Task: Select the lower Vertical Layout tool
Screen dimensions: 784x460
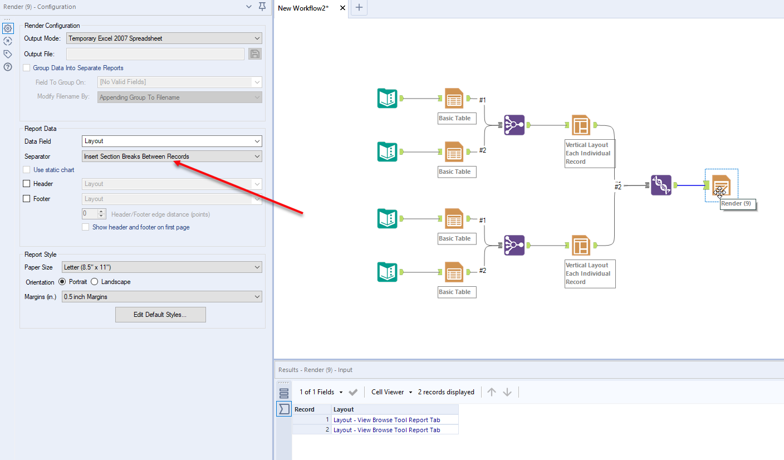Action: pyautogui.click(x=581, y=245)
